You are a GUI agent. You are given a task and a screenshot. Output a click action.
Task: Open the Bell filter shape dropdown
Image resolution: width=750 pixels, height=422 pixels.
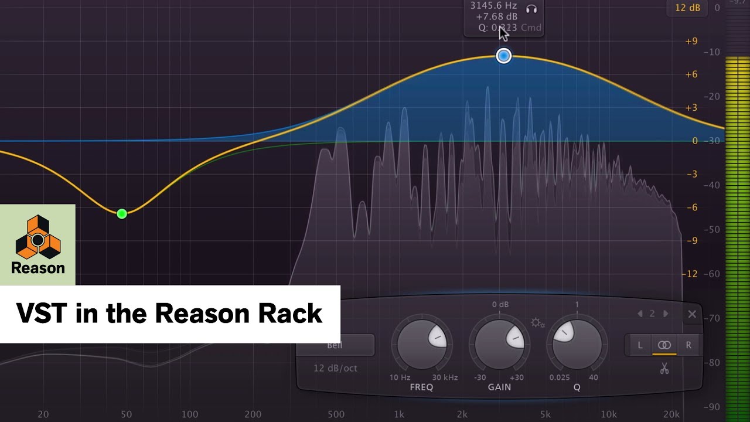(x=335, y=345)
